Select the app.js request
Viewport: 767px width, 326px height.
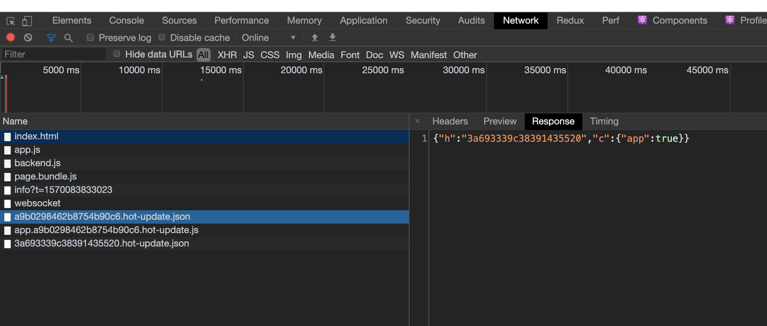(204, 150)
